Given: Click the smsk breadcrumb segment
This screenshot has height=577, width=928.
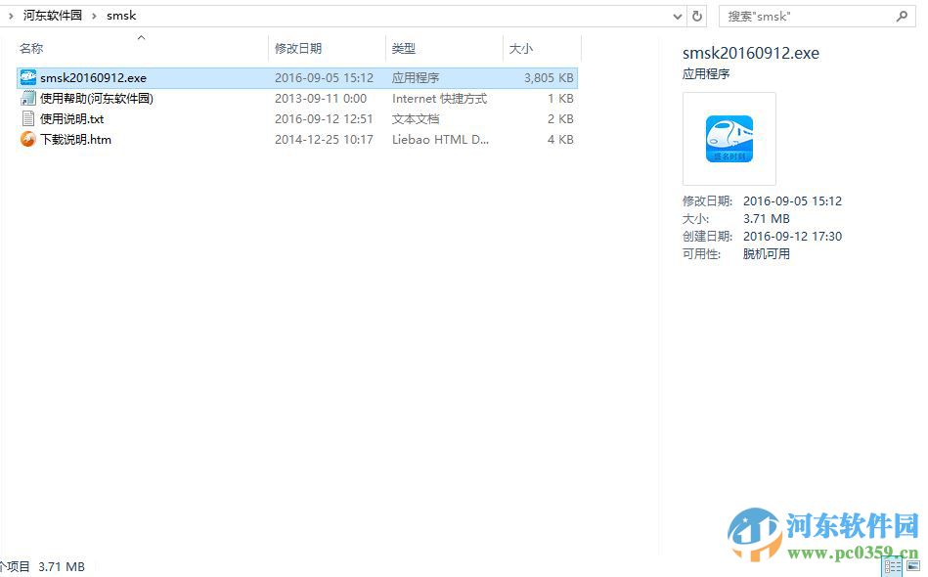Looking at the screenshot, I should (x=121, y=16).
